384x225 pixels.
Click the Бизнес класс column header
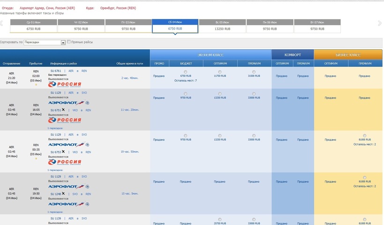(348, 55)
